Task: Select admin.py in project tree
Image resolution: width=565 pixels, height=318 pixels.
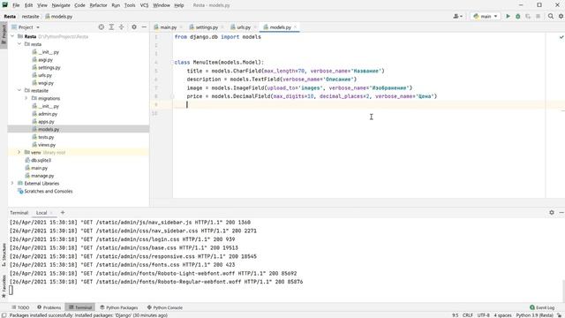Action: [x=48, y=114]
